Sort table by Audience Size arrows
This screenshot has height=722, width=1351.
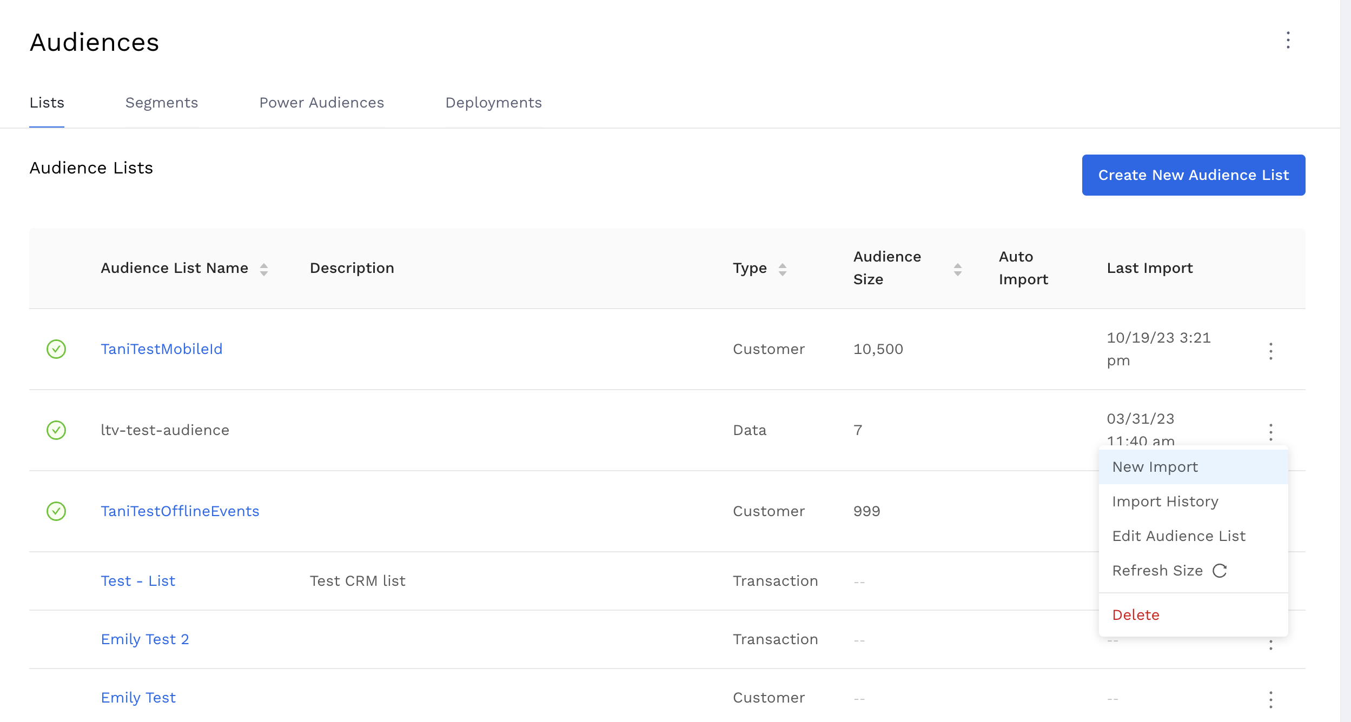click(957, 269)
